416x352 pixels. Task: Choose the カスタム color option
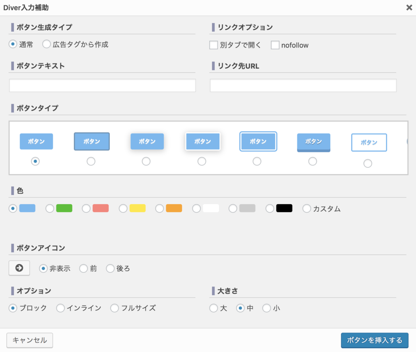point(307,209)
